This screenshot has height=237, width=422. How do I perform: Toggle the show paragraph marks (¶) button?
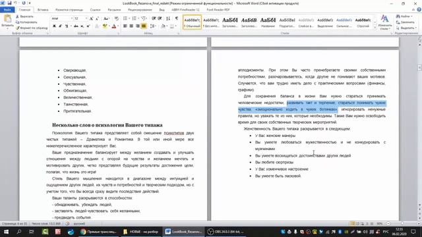(177, 18)
